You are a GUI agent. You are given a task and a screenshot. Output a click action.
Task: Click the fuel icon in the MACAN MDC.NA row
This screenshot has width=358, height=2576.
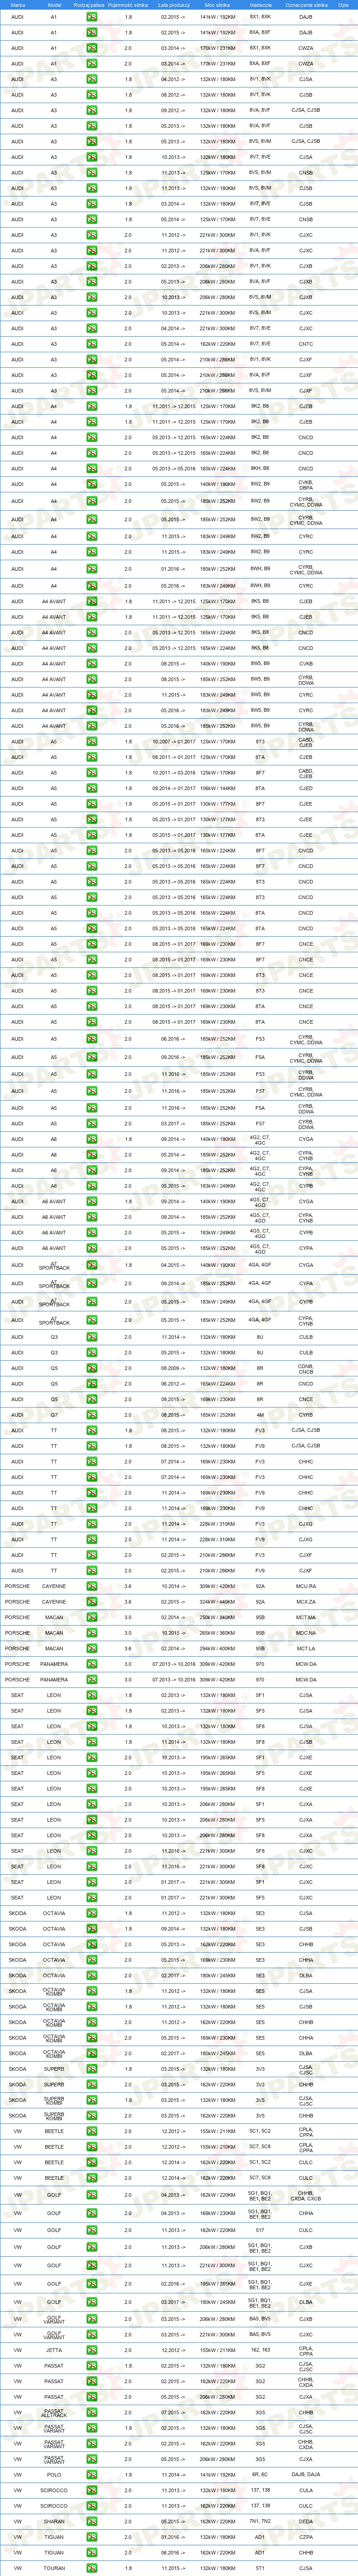coord(92,1633)
